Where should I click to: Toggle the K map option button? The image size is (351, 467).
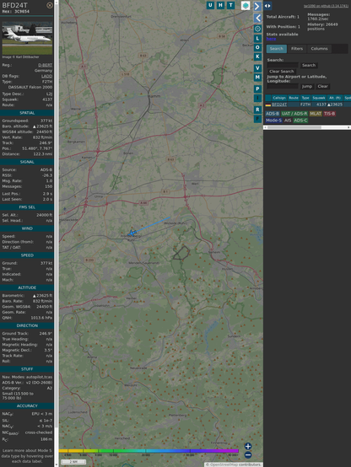pos(257,56)
